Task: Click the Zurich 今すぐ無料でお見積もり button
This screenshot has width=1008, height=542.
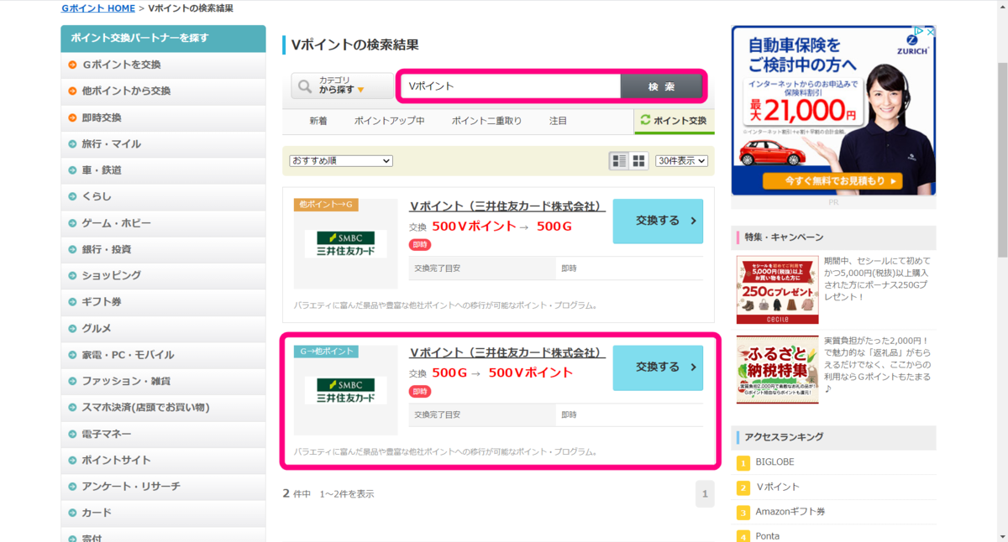Action: 832,180
